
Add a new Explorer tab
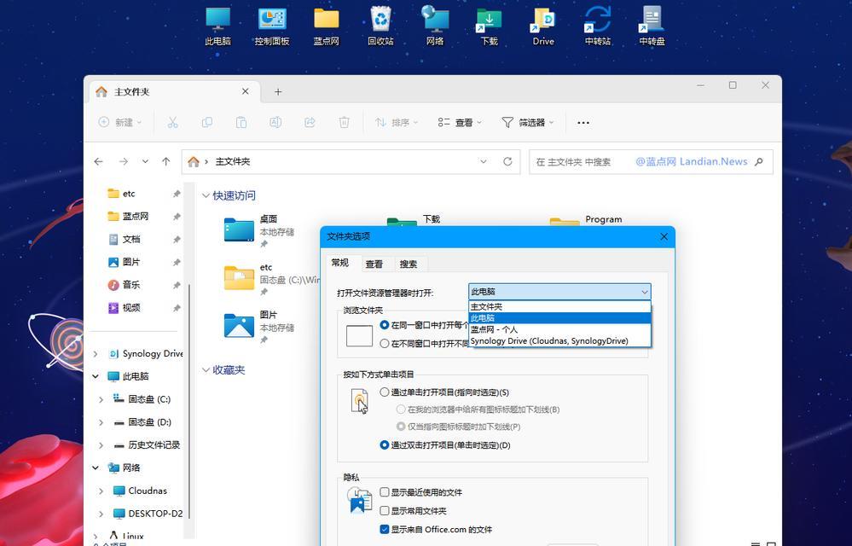click(278, 92)
